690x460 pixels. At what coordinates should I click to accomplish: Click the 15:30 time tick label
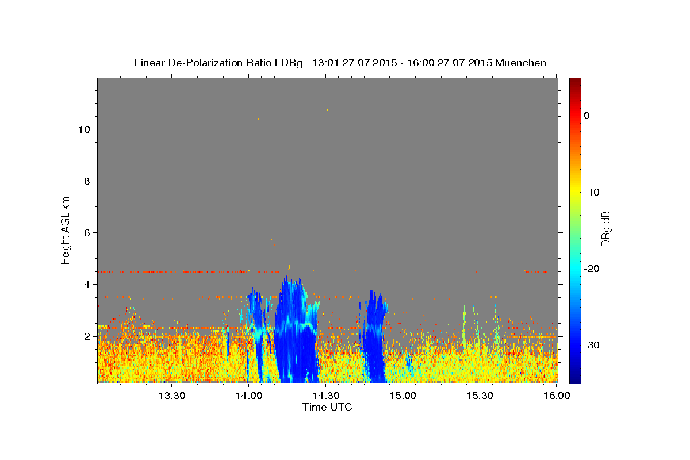click(480, 396)
